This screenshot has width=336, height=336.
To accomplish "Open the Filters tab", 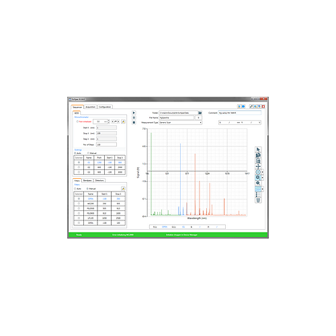I will (x=77, y=181).
